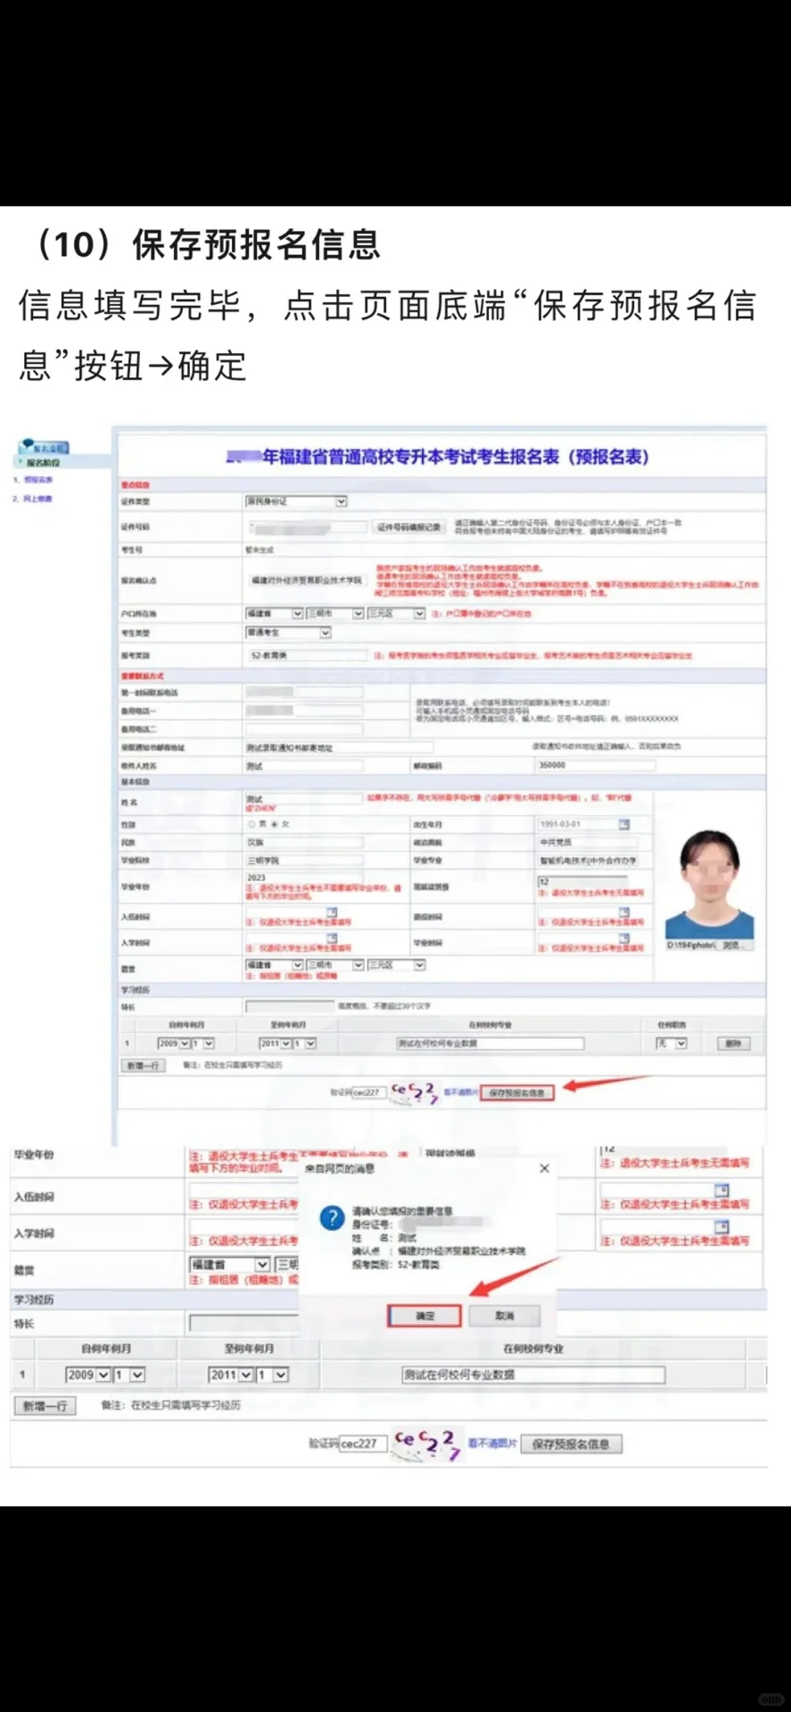Click calendar icon beside 出生年月 field
The image size is (791, 1712).
(x=623, y=825)
